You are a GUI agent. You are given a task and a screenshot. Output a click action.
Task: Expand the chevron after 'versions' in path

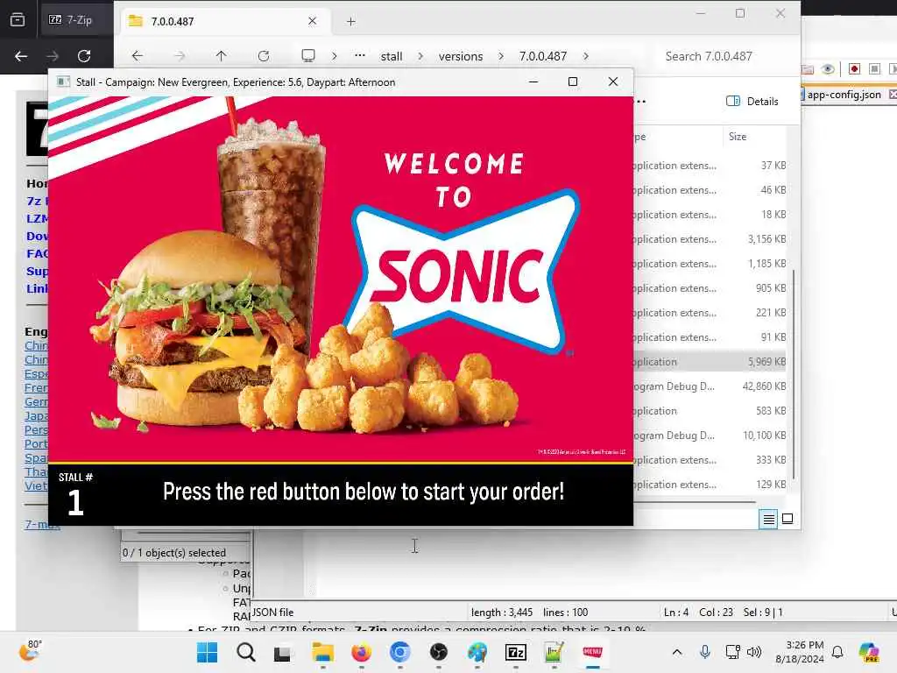click(x=501, y=56)
